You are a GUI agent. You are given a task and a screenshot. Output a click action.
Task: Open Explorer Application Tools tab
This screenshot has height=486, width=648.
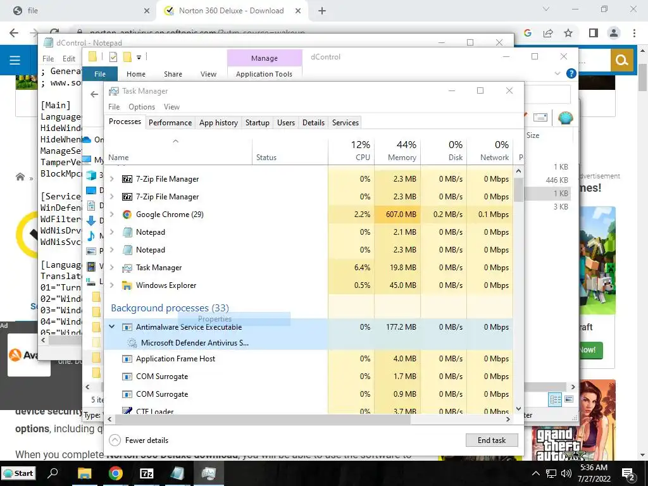pos(264,74)
